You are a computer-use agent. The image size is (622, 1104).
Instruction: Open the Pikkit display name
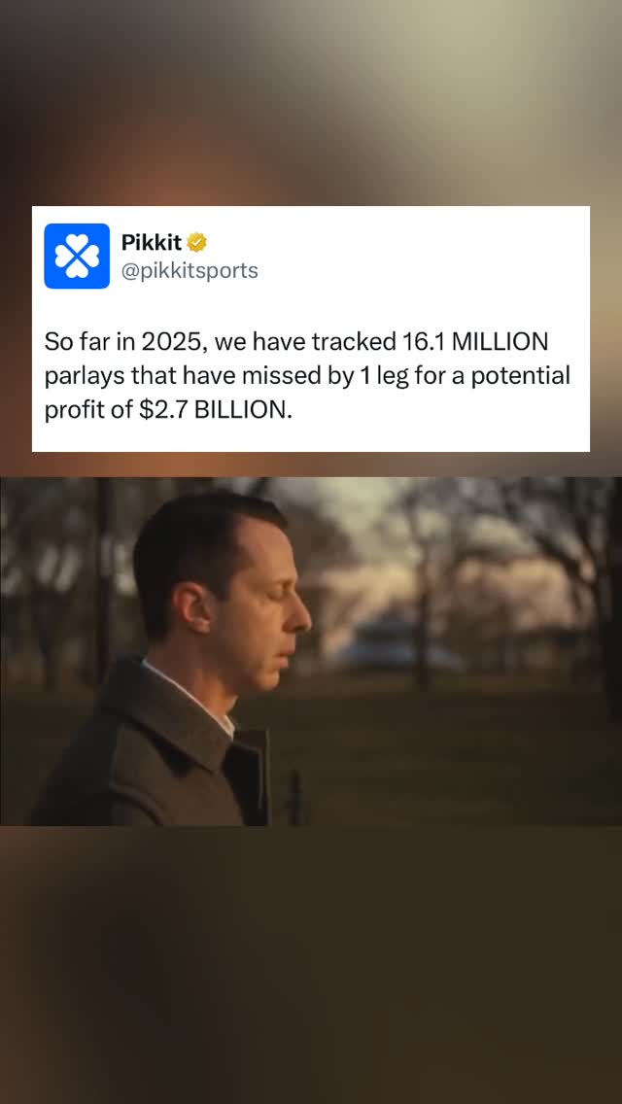pos(152,243)
